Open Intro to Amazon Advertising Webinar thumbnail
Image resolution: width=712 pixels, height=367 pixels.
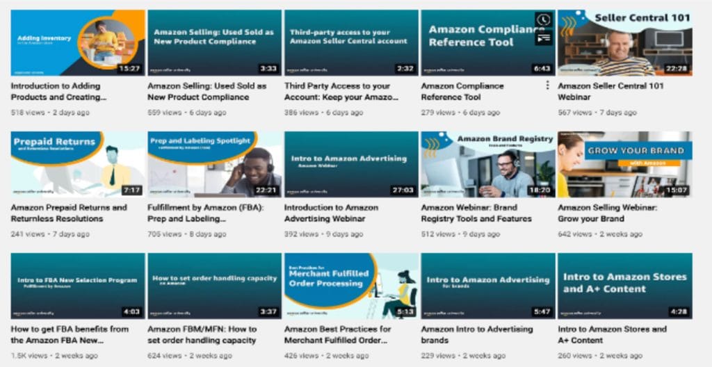click(x=351, y=165)
